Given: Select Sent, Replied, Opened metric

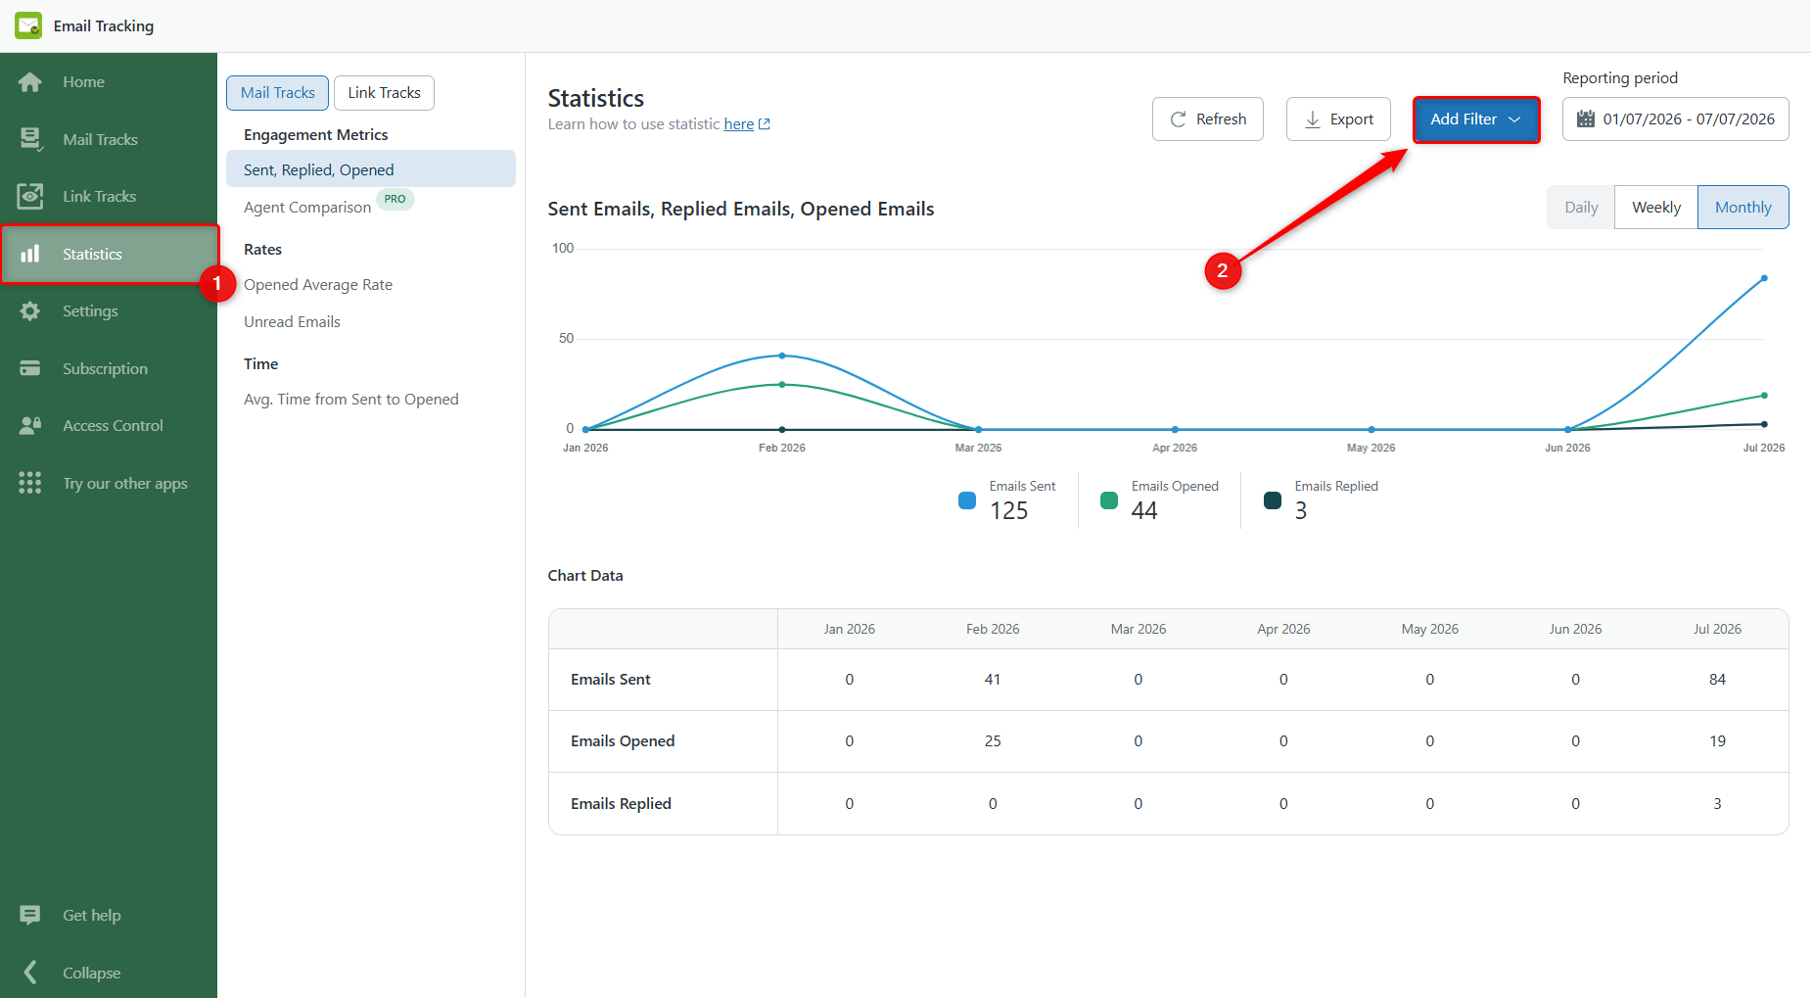Looking at the screenshot, I should click(371, 169).
